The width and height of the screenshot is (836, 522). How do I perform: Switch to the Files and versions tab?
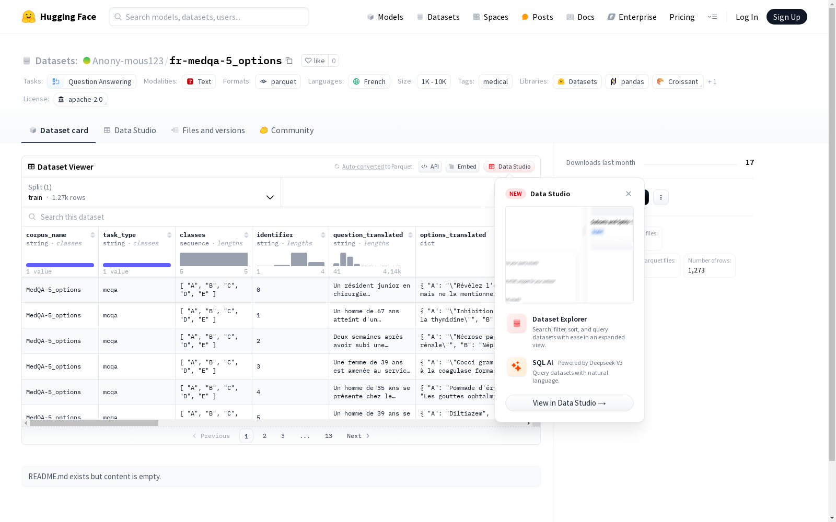[x=208, y=130]
